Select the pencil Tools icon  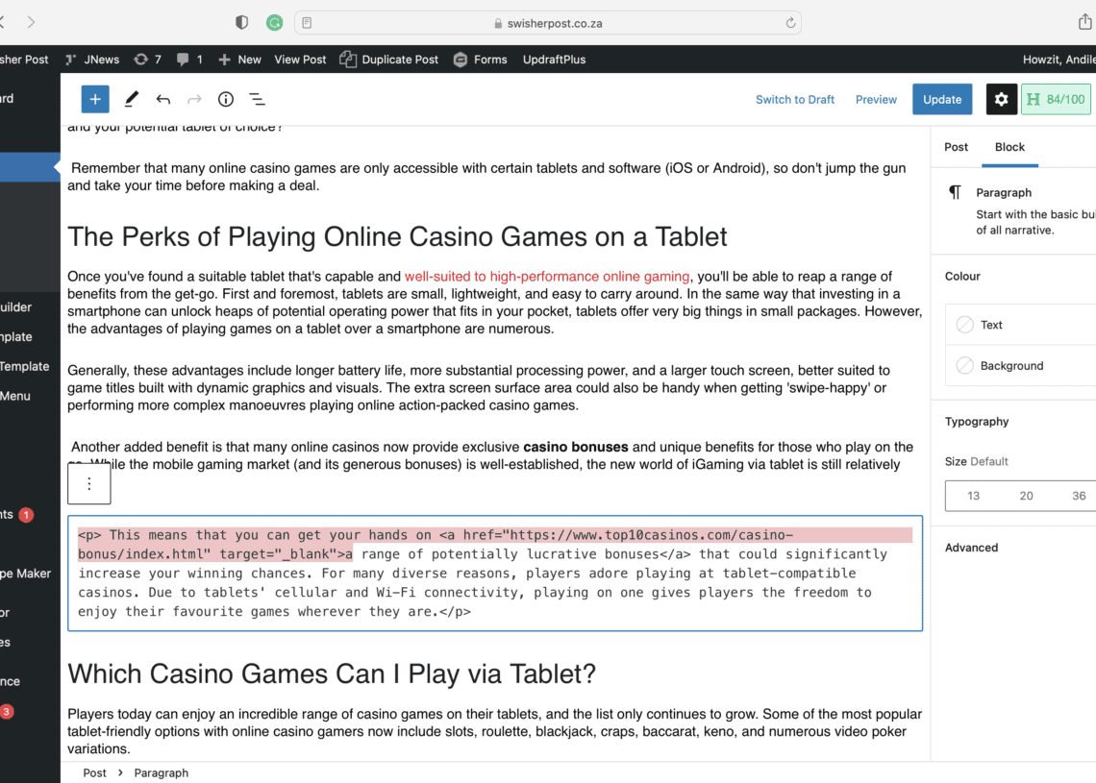click(x=132, y=99)
